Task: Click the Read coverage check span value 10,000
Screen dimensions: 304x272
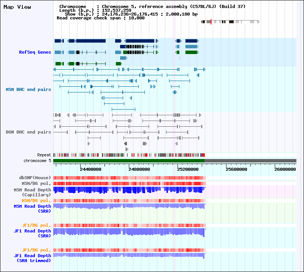Action: (x=136, y=18)
